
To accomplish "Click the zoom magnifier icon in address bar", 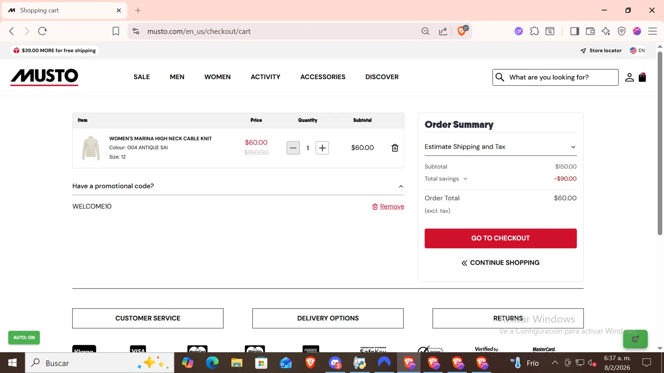I will (x=425, y=31).
